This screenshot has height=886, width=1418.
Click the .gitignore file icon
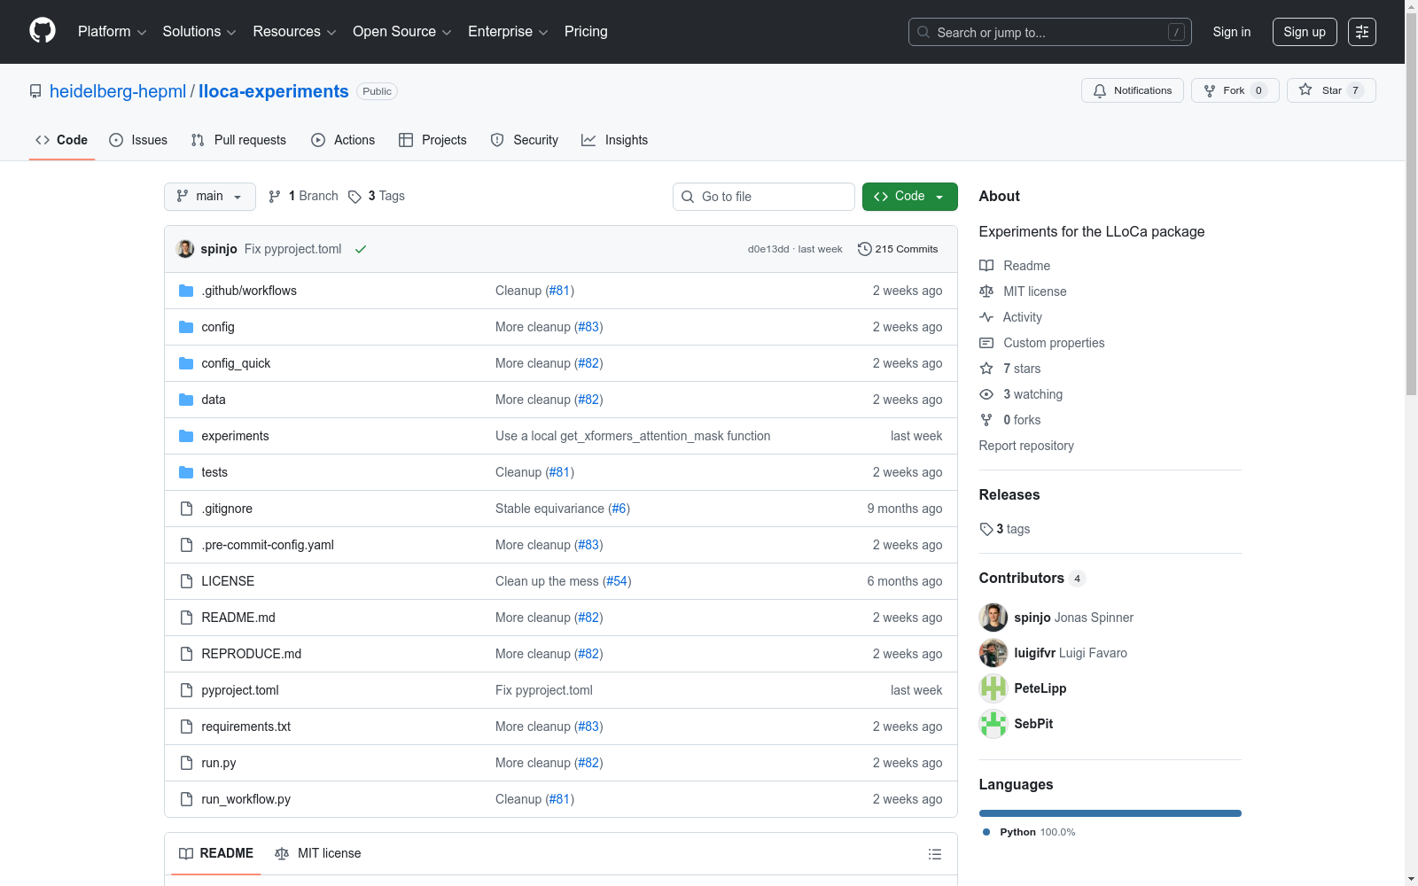pyautogui.click(x=186, y=509)
